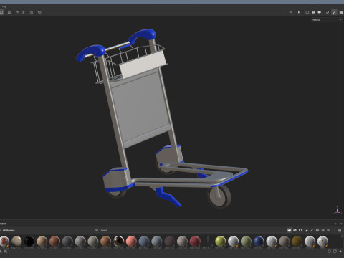Open the Material channel dropdown
Screen dimensions: 344x258
click(x=327, y=20)
